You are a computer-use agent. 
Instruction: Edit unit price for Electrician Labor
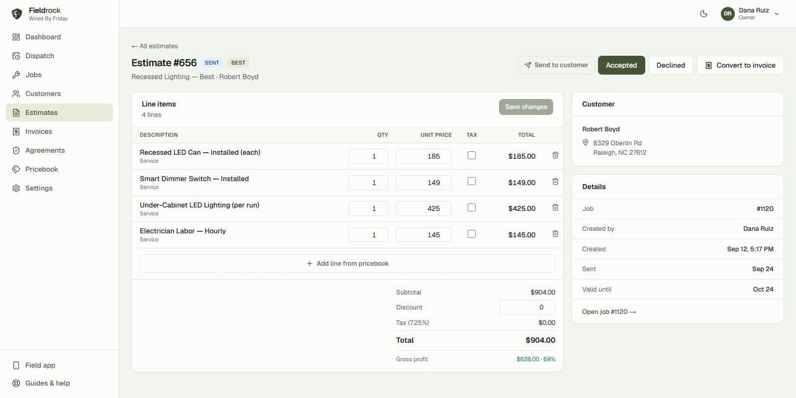pyautogui.click(x=424, y=235)
